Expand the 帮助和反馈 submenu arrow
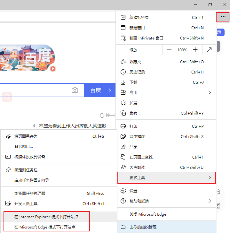The height and width of the screenshot is (233, 230). (x=210, y=201)
